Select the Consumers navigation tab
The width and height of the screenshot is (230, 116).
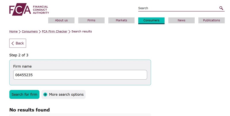pyautogui.click(x=151, y=20)
